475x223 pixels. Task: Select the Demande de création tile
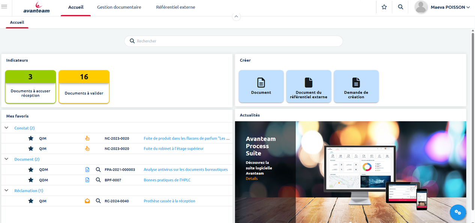tap(356, 86)
